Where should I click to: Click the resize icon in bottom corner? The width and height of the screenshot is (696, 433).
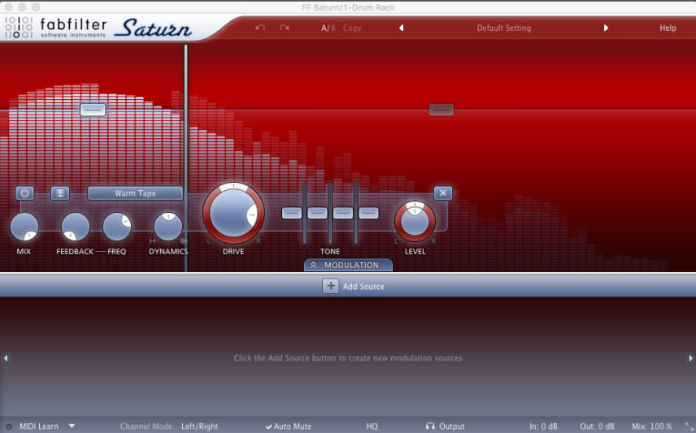(x=689, y=427)
